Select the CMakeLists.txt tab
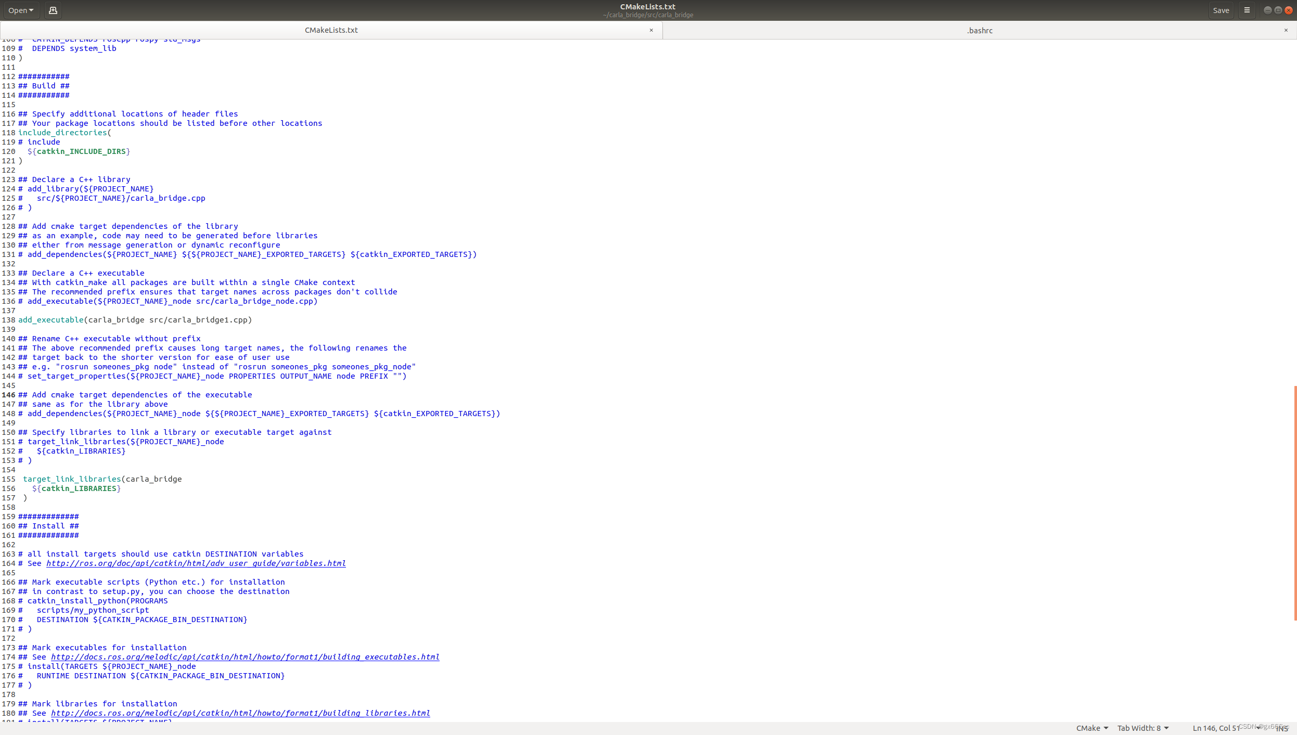 [331, 30]
